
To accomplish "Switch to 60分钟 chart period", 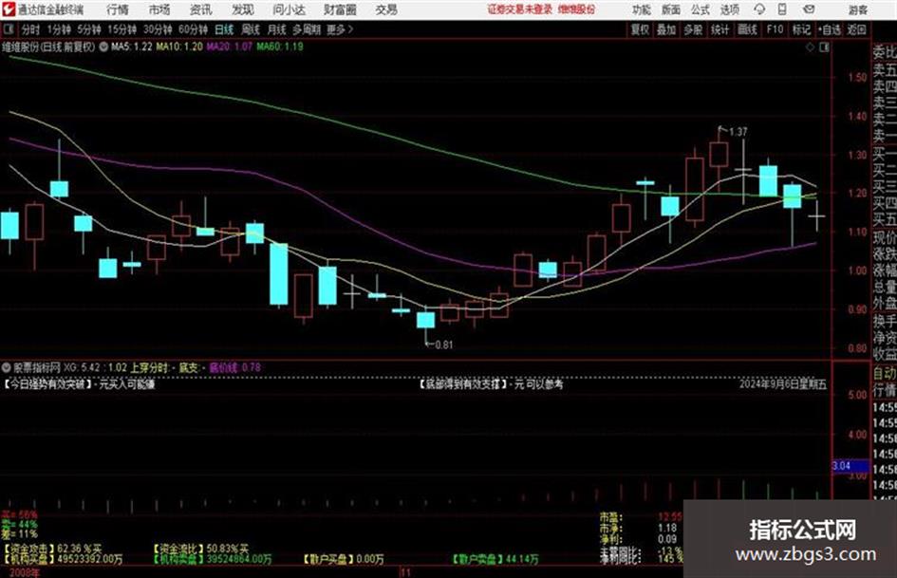I will point(193,29).
